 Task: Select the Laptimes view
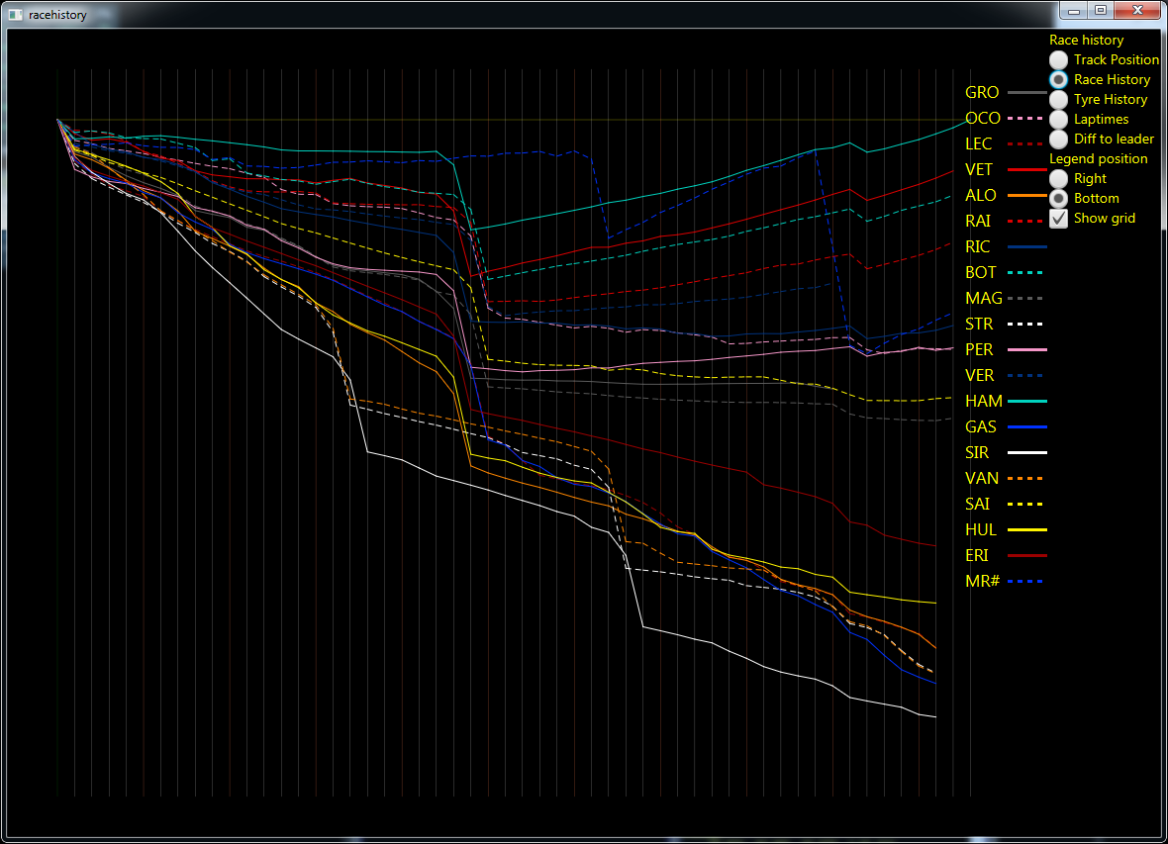[1058, 119]
